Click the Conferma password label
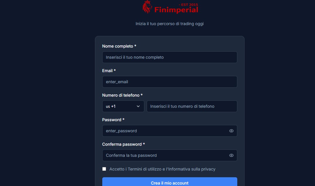The width and height of the screenshot is (315, 186). pyautogui.click(x=124, y=144)
